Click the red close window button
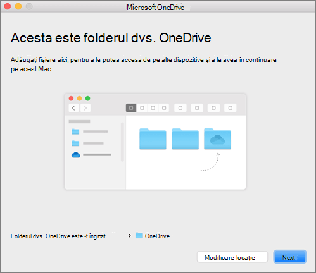 (8, 6)
